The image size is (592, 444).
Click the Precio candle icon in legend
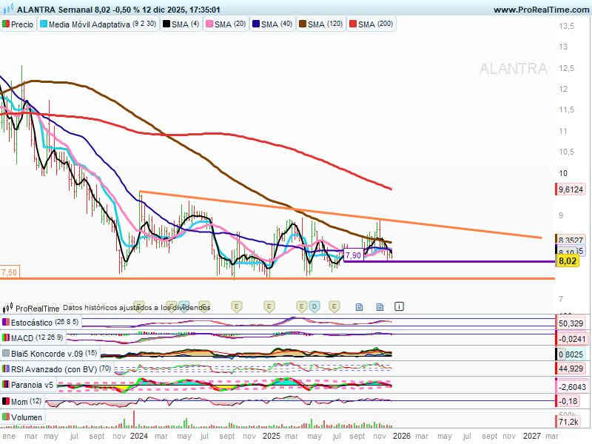pos(6,24)
